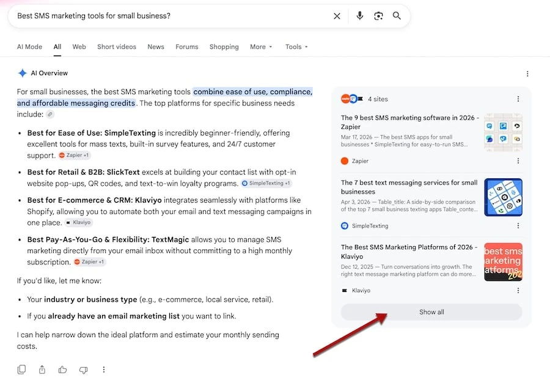550x378 pixels.
Task: Expand the Zapier +1 source chip on SimpleTexting
Action: pyautogui.click(x=74, y=155)
